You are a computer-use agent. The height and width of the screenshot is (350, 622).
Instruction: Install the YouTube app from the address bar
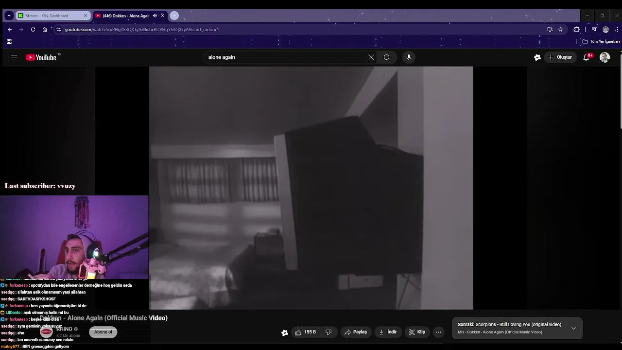pos(550,29)
